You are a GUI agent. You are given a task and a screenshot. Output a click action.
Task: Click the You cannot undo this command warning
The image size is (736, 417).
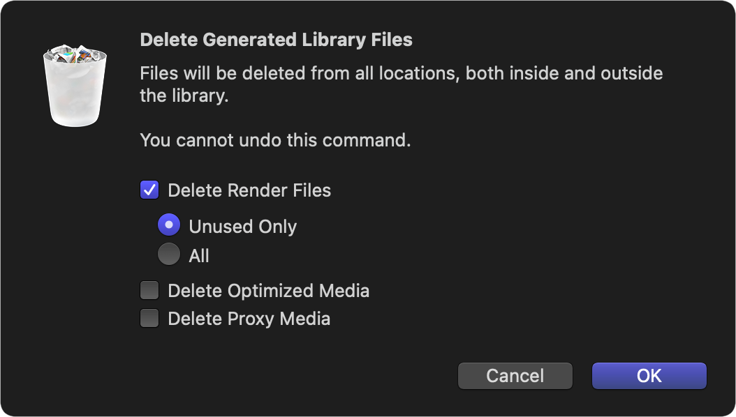pyautogui.click(x=276, y=140)
